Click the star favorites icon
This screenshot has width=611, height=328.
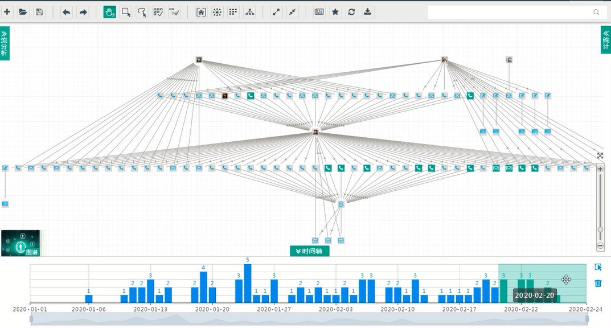tap(336, 12)
